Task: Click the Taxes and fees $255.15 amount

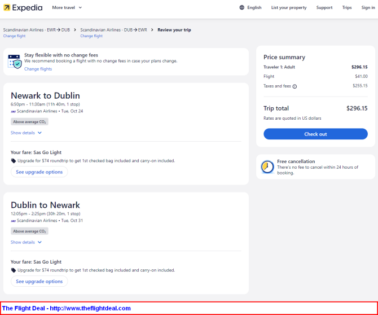Action: (360, 86)
